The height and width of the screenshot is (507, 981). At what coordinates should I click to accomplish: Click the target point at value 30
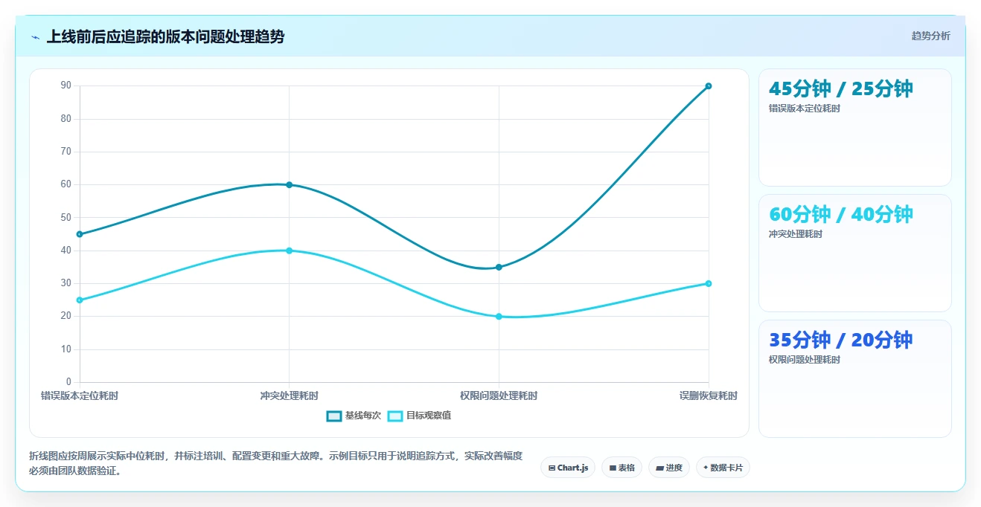point(708,283)
